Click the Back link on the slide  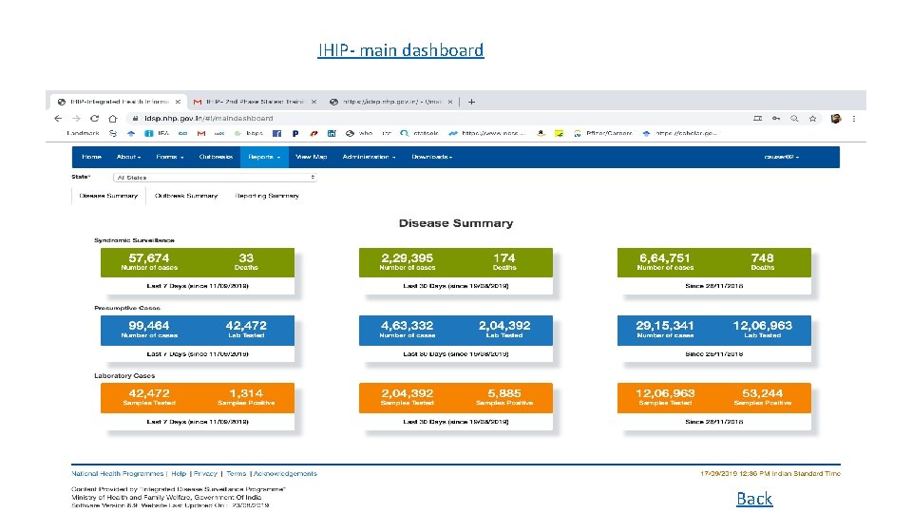(754, 499)
